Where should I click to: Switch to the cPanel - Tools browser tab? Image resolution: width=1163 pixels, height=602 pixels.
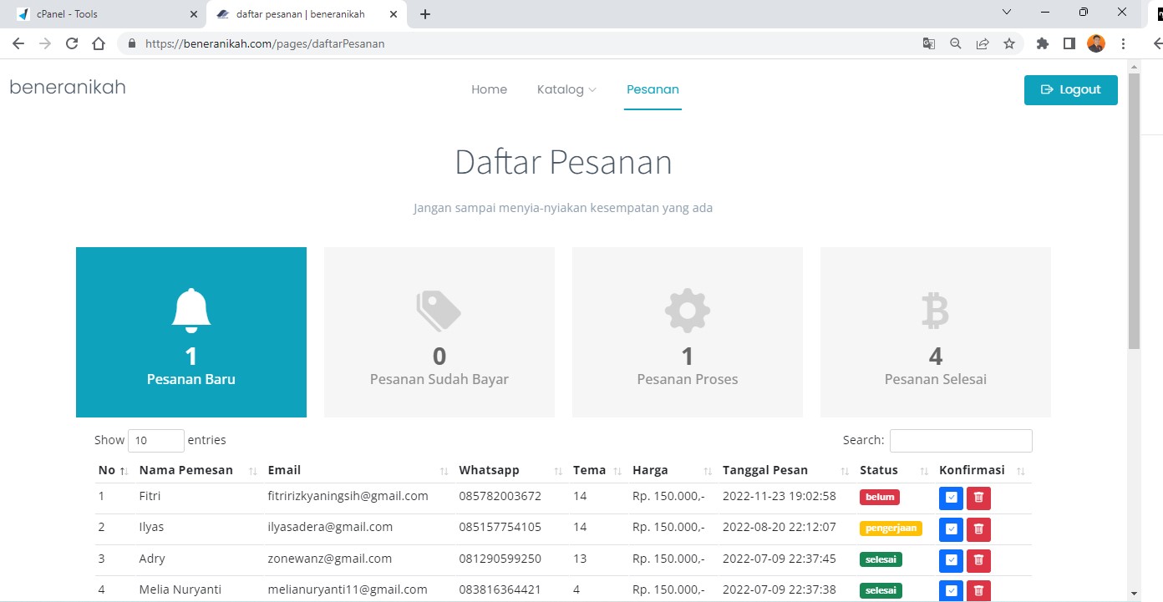pyautogui.click(x=100, y=14)
